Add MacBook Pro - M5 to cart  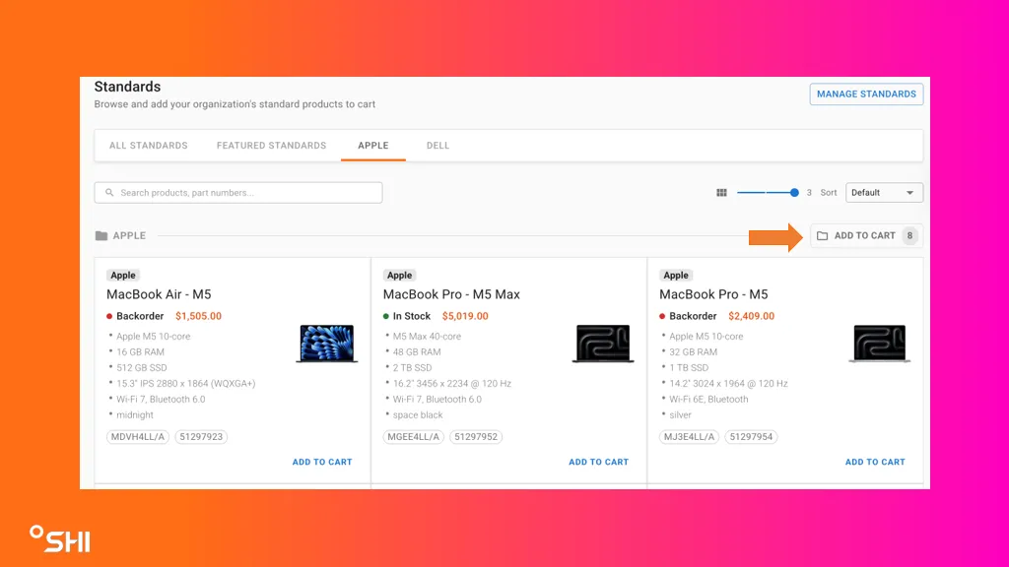[875, 462]
